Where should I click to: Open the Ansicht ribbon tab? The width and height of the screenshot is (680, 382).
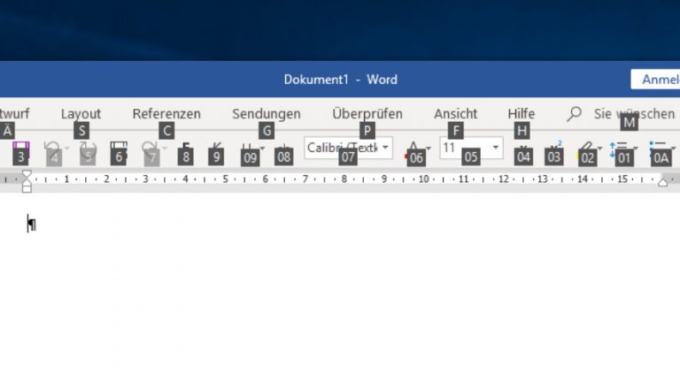[455, 113]
